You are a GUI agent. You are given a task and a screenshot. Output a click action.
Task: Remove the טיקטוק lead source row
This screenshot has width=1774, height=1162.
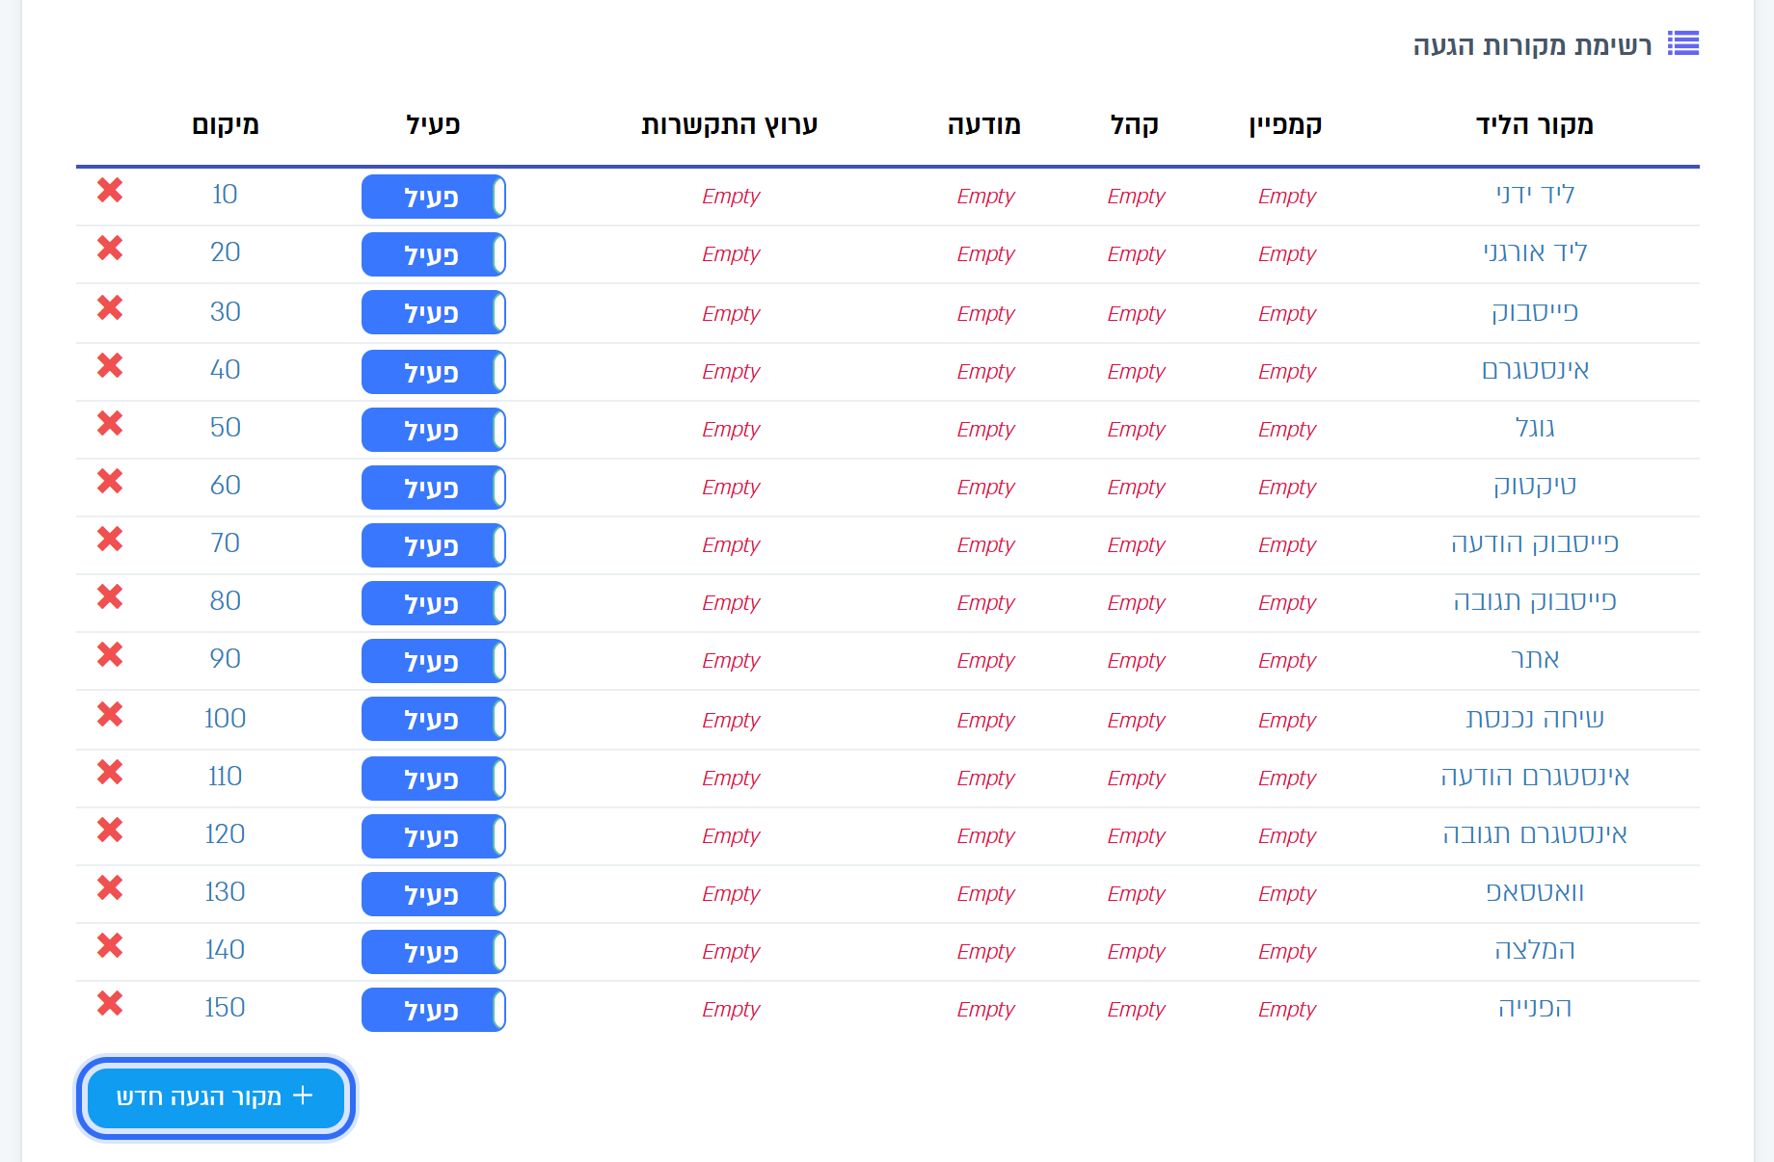click(110, 482)
